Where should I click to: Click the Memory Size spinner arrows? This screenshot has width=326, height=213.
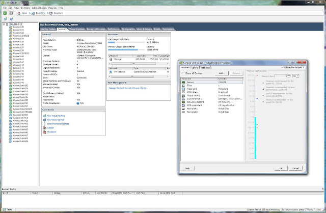tap(289, 76)
